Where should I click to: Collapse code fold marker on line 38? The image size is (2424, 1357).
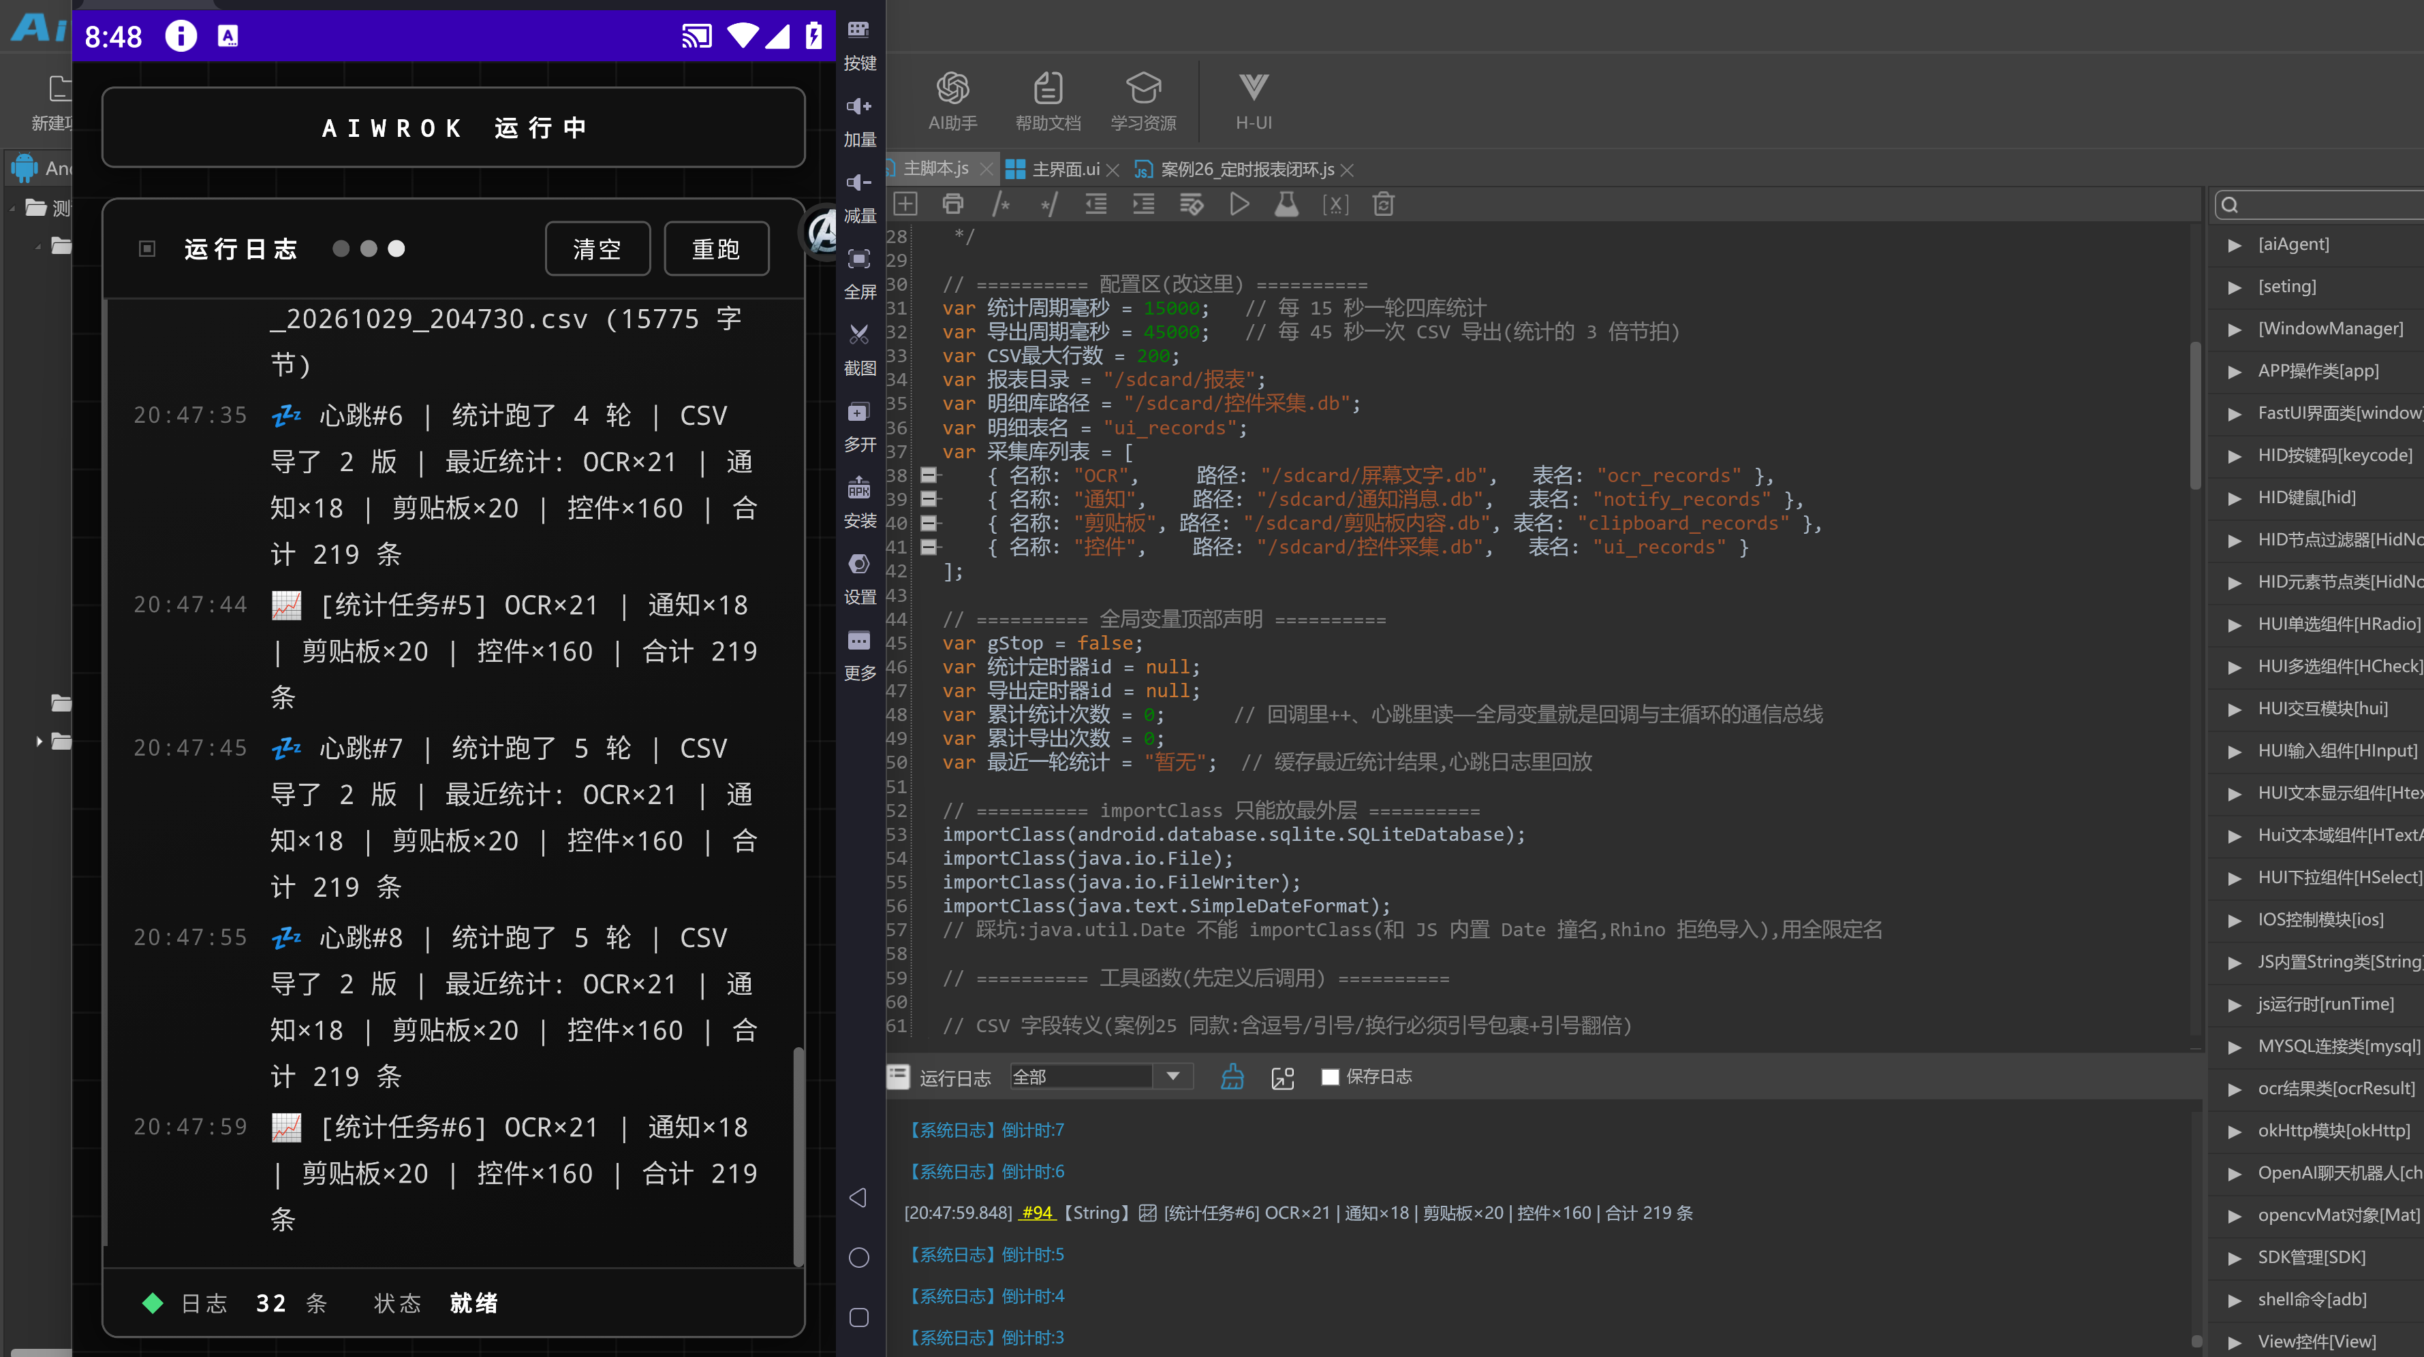coord(929,475)
